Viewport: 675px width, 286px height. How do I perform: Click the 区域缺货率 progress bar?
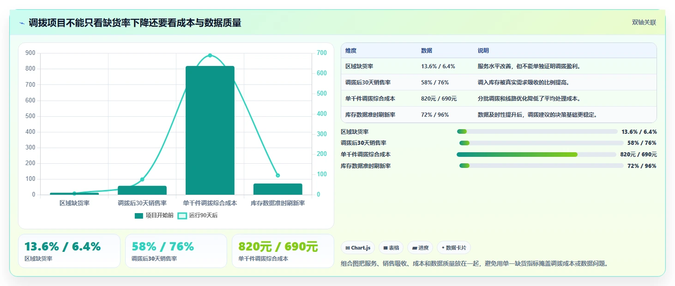pyautogui.click(x=537, y=131)
